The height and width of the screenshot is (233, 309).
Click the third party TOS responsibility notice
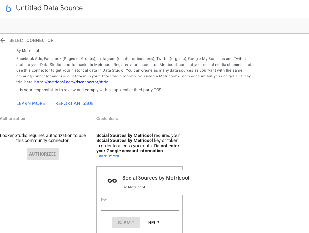(x=90, y=90)
